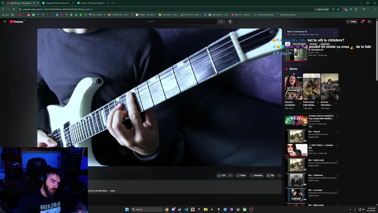Open Chrome from the taskbar
The height and width of the screenshot is (213, 378).
(x=167, y=209)
